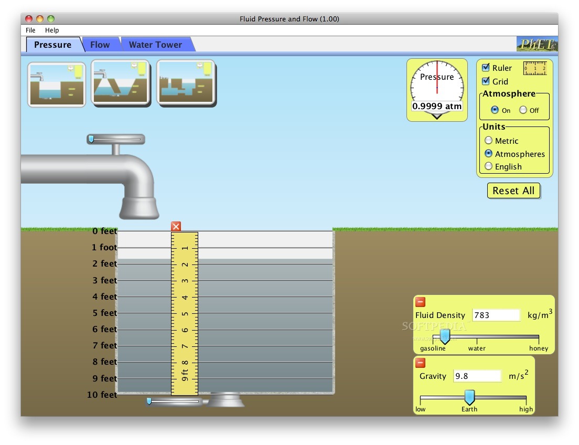The height and width of the screenshot is (445, 579).
Task: Click the ruler icon in control panel
Action: pyautogui.click(x=535, y=68)
